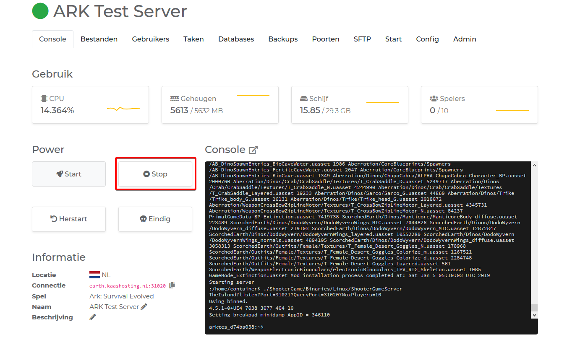580x350 pixels.
Task: Edit the server name pencil icon
Action: pyautogui.click(x=144, y=307)
